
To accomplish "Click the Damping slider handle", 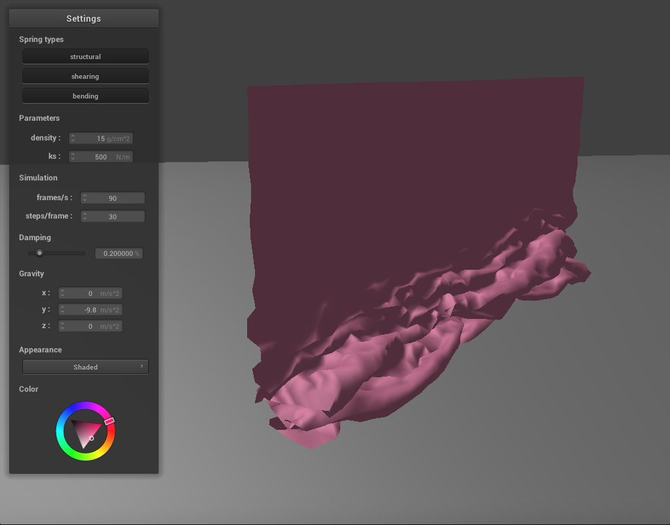I will pos(39,253).
